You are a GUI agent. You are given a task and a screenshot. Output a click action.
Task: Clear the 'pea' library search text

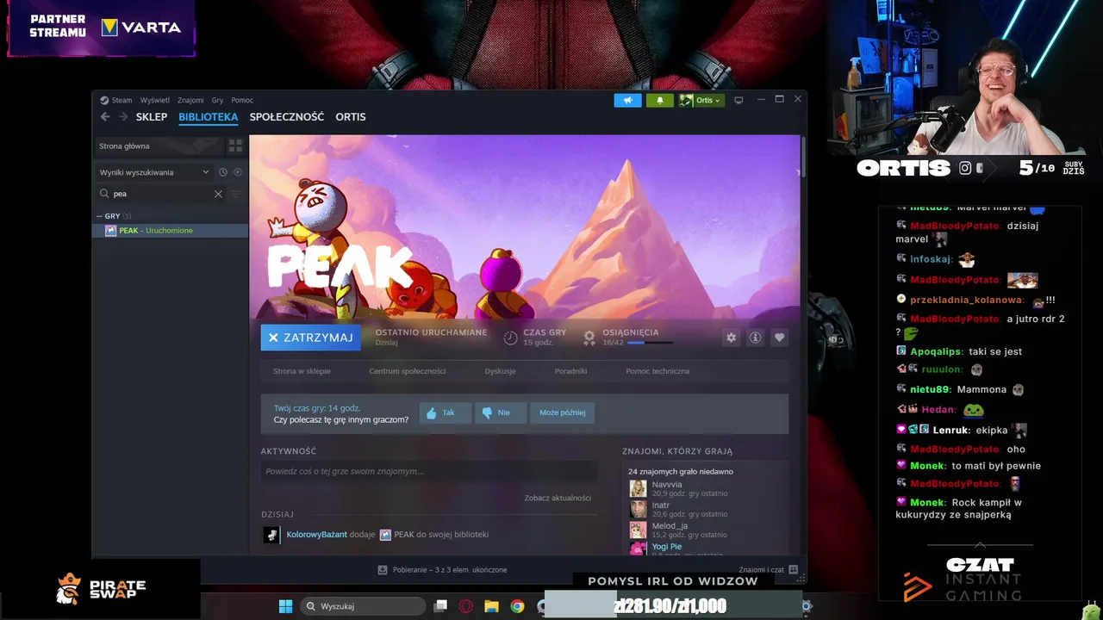pos(218,194)
